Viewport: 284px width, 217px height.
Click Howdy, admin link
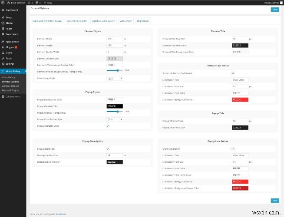(271, 3)
